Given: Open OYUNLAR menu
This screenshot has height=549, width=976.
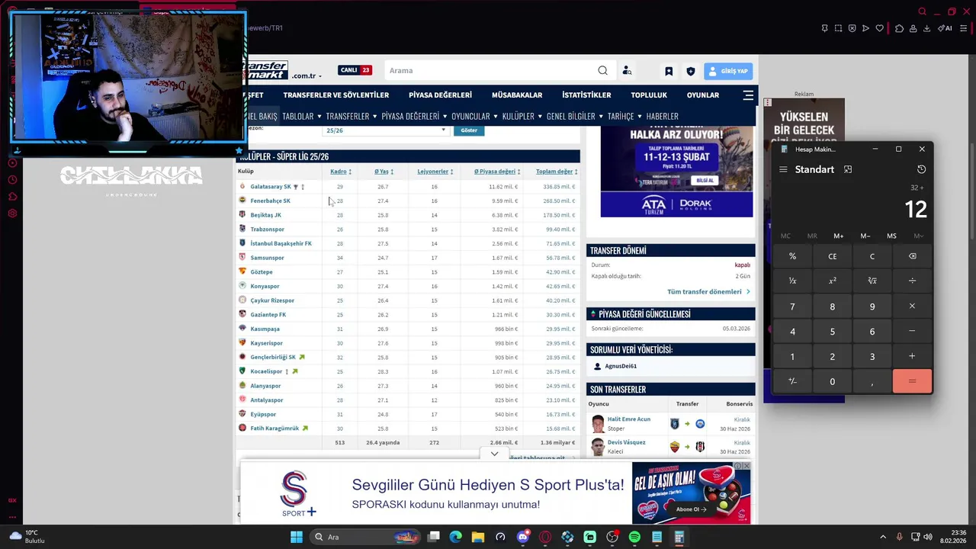Looking at the screenshot, I should (703, 95).
